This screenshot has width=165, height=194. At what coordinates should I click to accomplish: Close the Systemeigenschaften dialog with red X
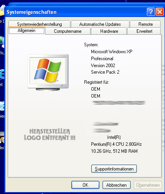coord(160,12)
